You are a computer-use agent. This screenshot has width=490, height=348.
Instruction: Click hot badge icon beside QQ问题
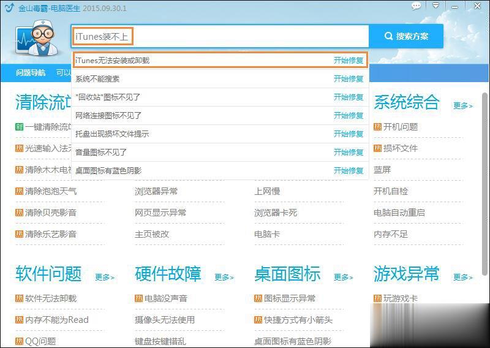point(19,341)
